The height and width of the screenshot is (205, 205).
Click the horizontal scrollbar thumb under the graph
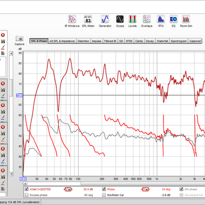(54, 184)
